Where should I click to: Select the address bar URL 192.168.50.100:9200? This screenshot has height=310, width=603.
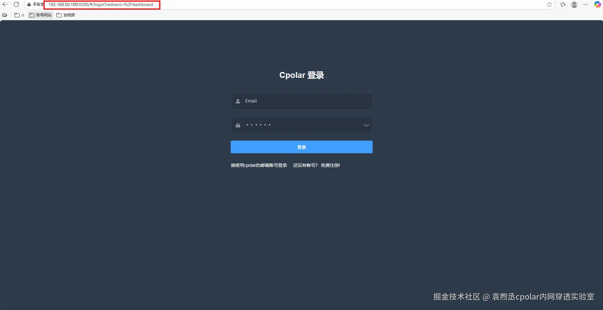[101, 5]
